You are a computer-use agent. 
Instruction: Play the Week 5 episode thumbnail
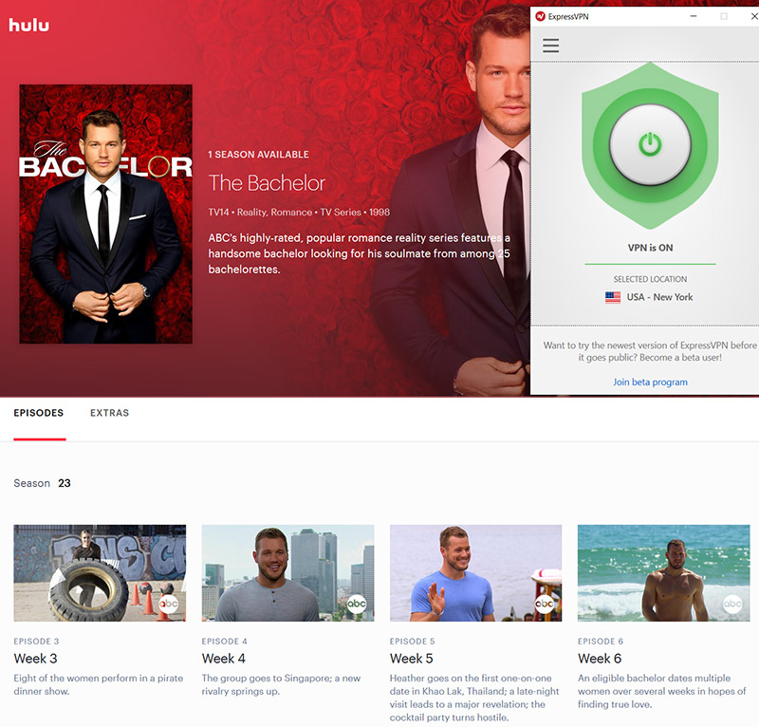476,573
